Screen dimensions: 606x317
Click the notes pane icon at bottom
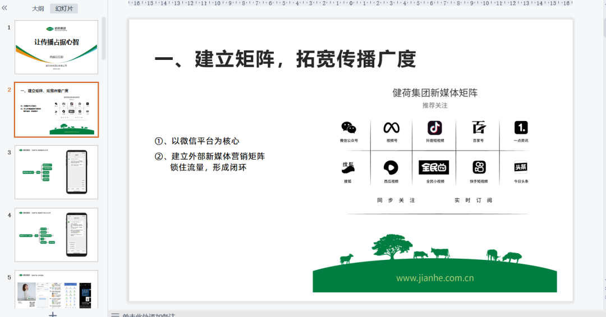pyautogui.click(x=115, y=315)
